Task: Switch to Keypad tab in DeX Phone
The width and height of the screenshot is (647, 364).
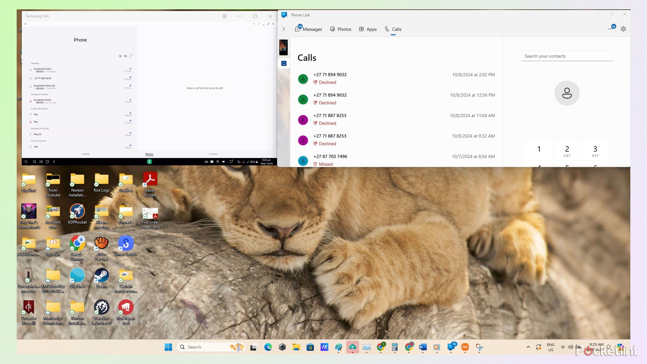Action: point(85,154)
